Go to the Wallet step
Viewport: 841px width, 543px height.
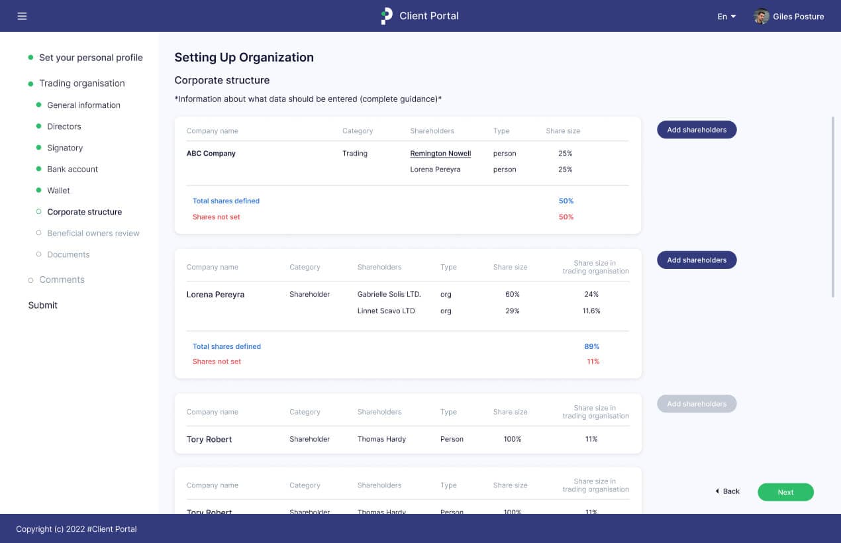[x=58, y=191]
